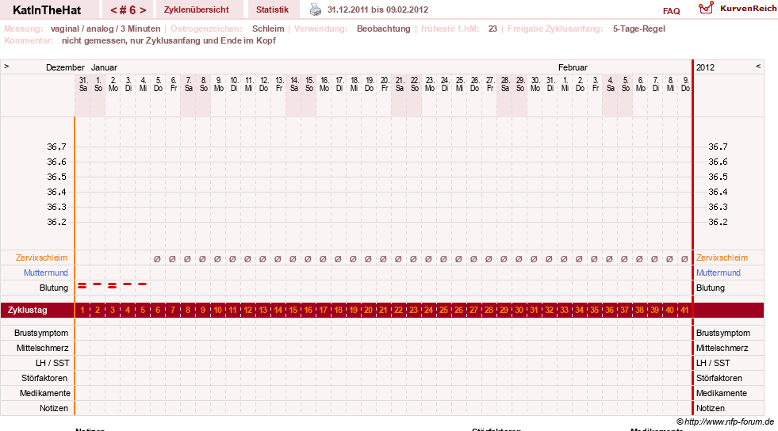
Task: Select the double bleeding mark on cycle day 3
Action: tap(113, 285)
